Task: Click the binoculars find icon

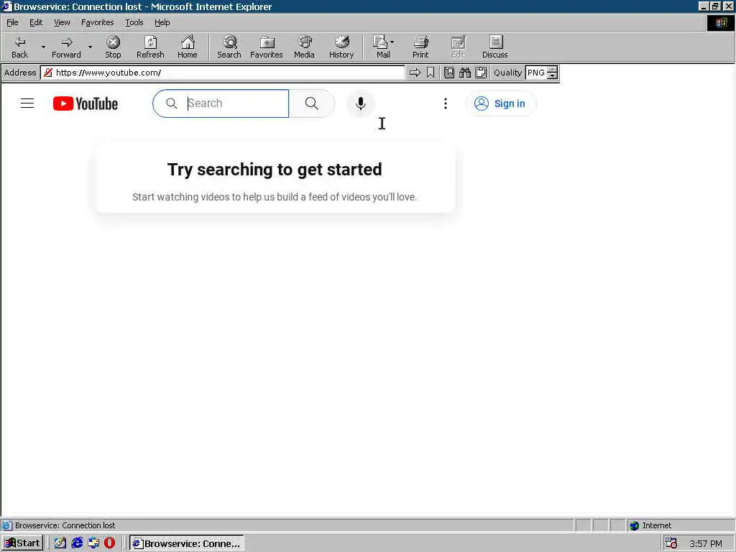Action: click(x=465, y=73)
